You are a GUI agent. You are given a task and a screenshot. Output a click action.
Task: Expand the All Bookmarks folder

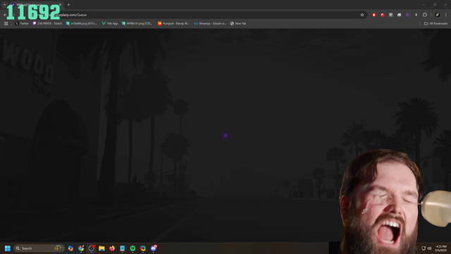click(435, 23)
